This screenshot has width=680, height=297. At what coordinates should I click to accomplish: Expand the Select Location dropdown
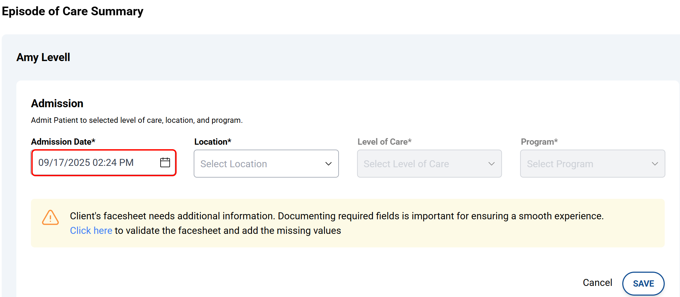(257, 164)
